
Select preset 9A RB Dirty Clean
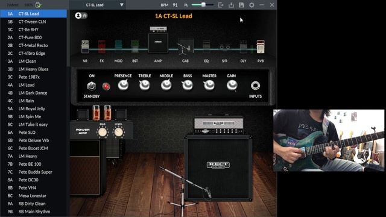click(34, 204)
